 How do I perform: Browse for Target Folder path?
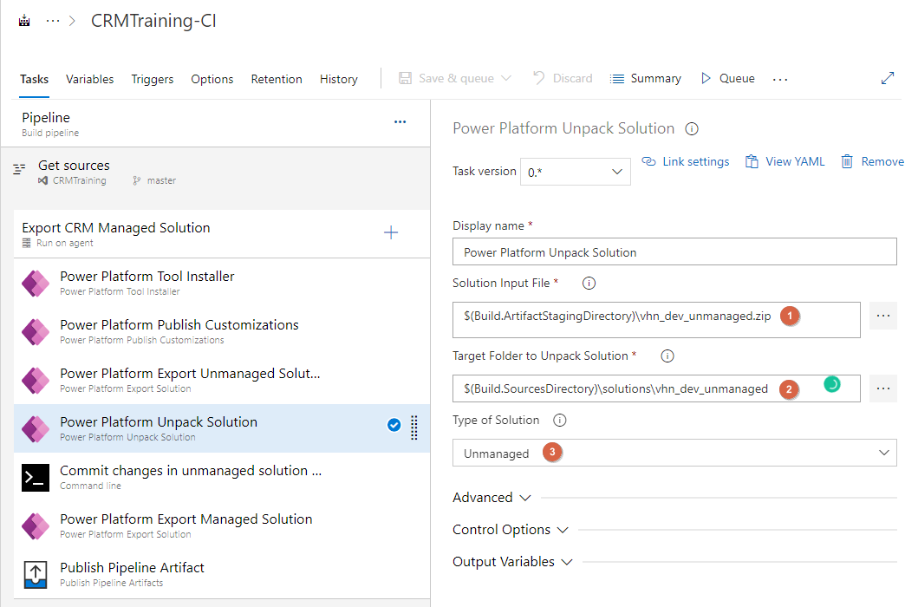[x=882, y=388]
